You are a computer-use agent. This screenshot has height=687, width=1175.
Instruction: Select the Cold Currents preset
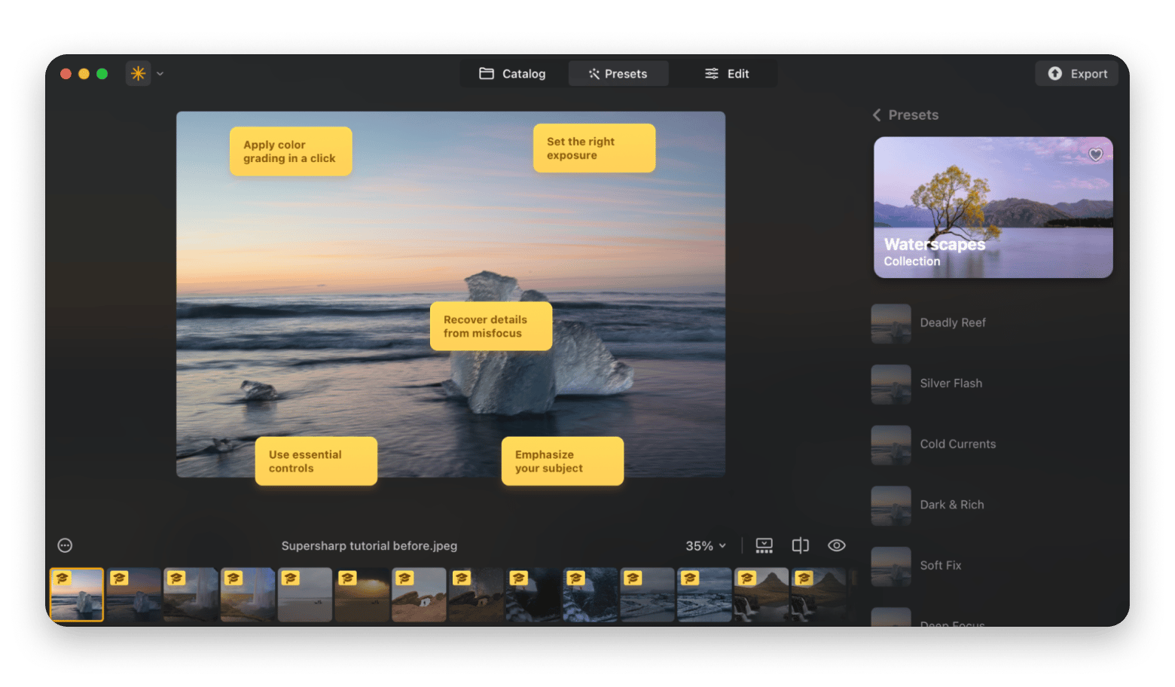[957, 444]
